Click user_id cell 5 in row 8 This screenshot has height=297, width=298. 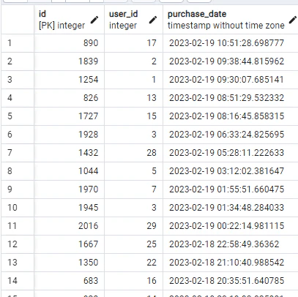pyautogui.click(x=133, y=171)
